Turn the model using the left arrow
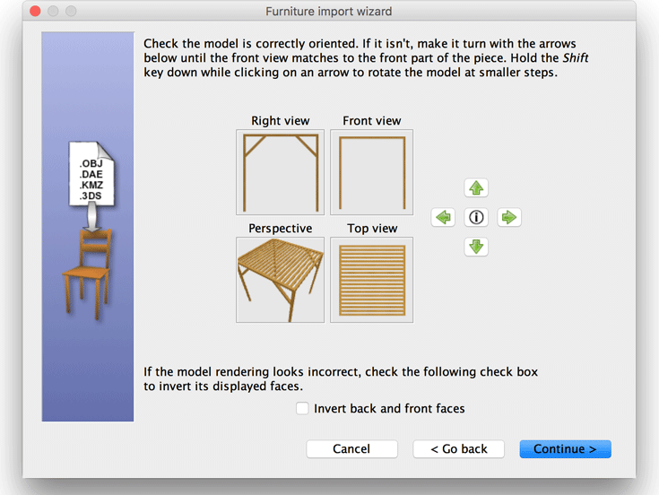The image size is (659, 495). [444, 217]
